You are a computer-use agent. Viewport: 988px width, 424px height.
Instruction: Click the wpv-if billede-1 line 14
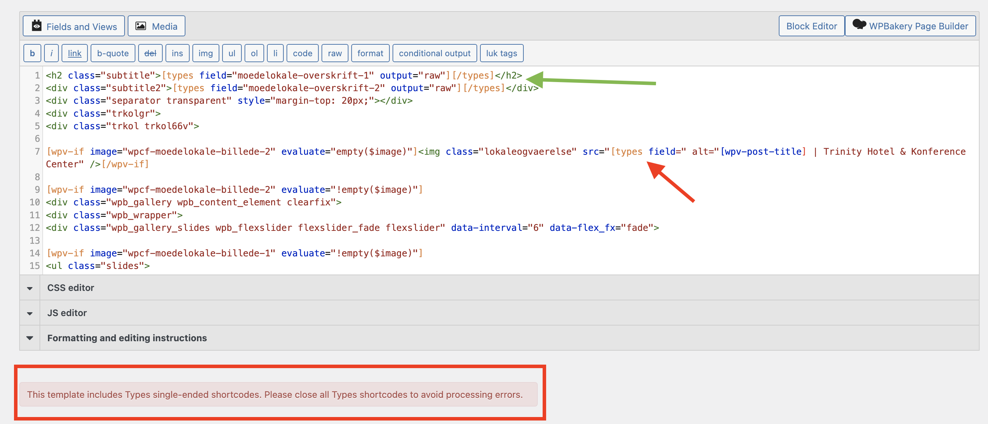click(x=234, y=254)
